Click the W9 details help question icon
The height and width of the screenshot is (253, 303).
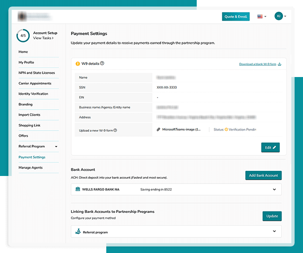(102, 63)
